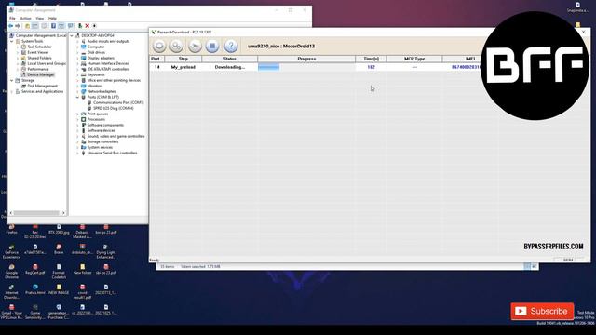Open the Internet Download Manager desktop shortcut
The image size is (596, 335).
click(11, 292)
